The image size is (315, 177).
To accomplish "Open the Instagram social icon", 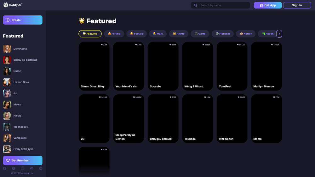I will coord(23,169).
